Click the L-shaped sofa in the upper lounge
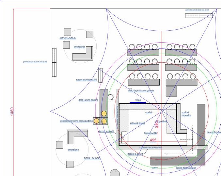 point(83,54)
